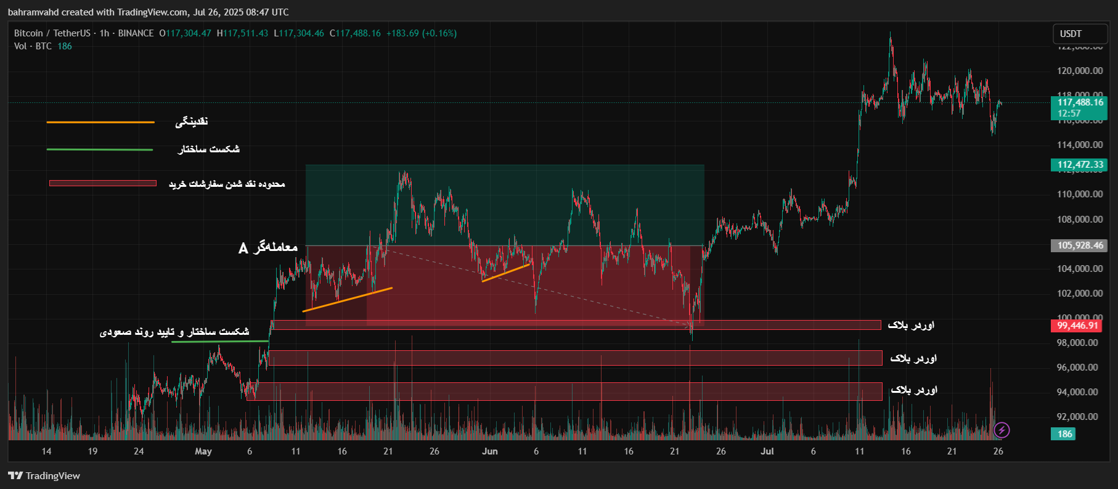Click the volume value label 186 on axis
The image size is (1118, 489).
[x=1064, y=434]
